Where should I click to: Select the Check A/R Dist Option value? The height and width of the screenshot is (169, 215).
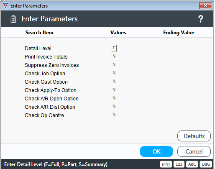pos(114,107)
